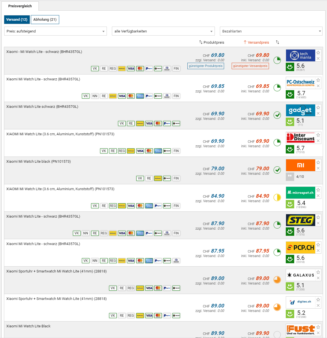Open the PC-Ostschweiz shop logo
This screenshot has height=338, width=327.
click(300, 83)
